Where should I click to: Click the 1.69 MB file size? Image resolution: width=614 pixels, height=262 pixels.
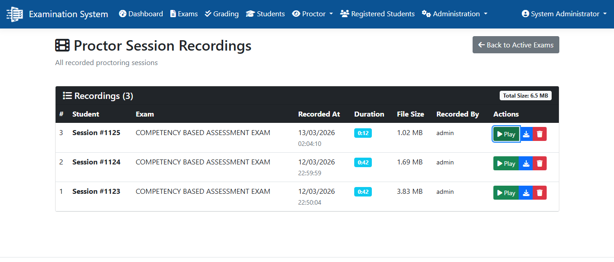coord(410,162)
